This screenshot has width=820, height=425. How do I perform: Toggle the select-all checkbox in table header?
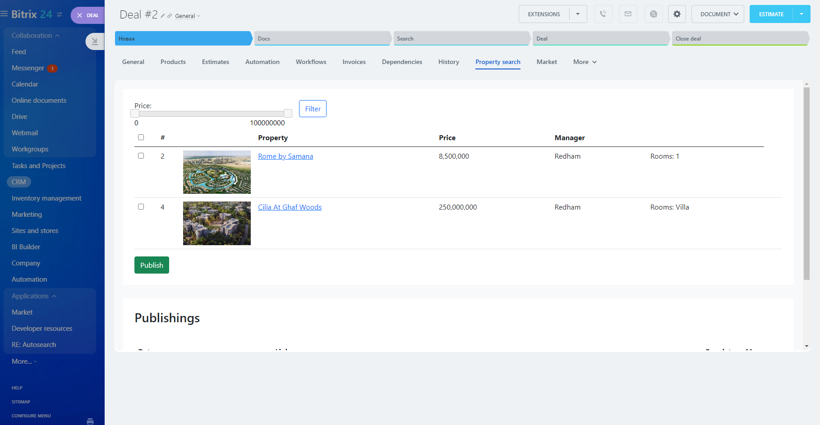(x=141, y=137)
